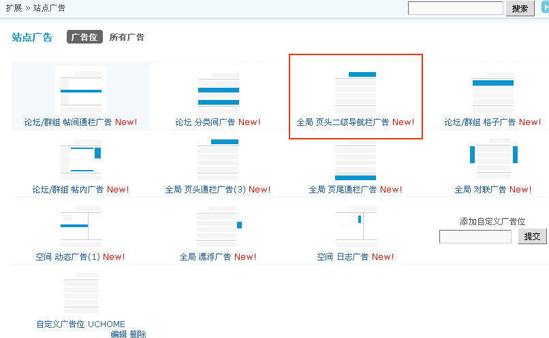549x338 pixels.
Task: Click the 编辑 link under UCHOME
Action: tap(119, 334)
